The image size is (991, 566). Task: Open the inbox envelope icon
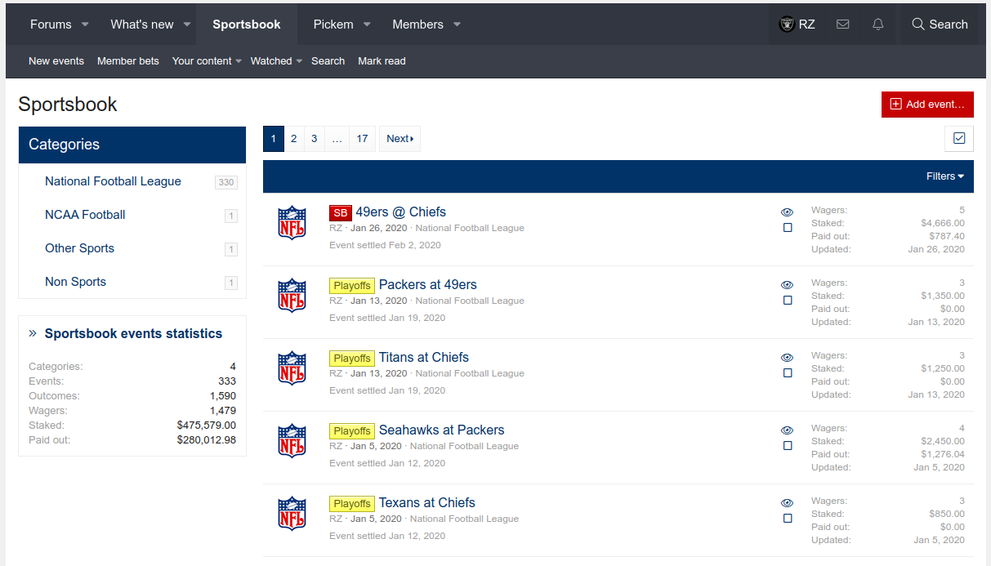(843, 25)
